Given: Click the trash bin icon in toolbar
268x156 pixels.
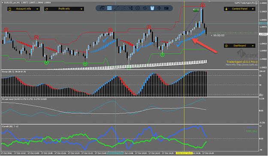Looking at the screenshot, I should coord(152,8).
